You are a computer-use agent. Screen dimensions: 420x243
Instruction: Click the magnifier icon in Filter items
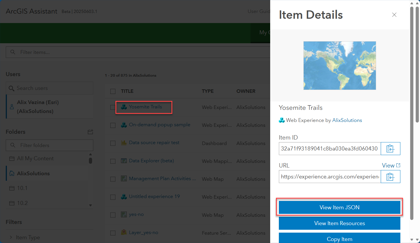13,52
